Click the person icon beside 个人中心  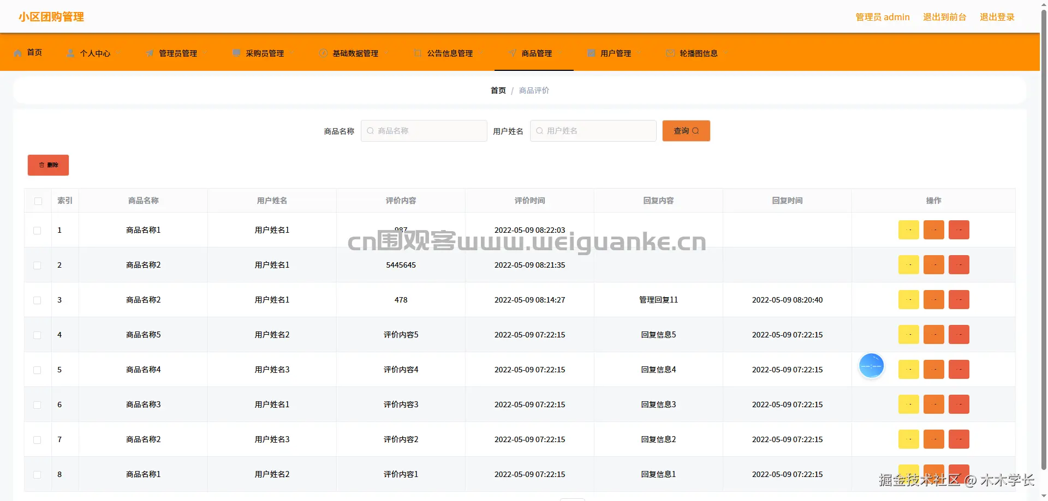pos(71,53)
